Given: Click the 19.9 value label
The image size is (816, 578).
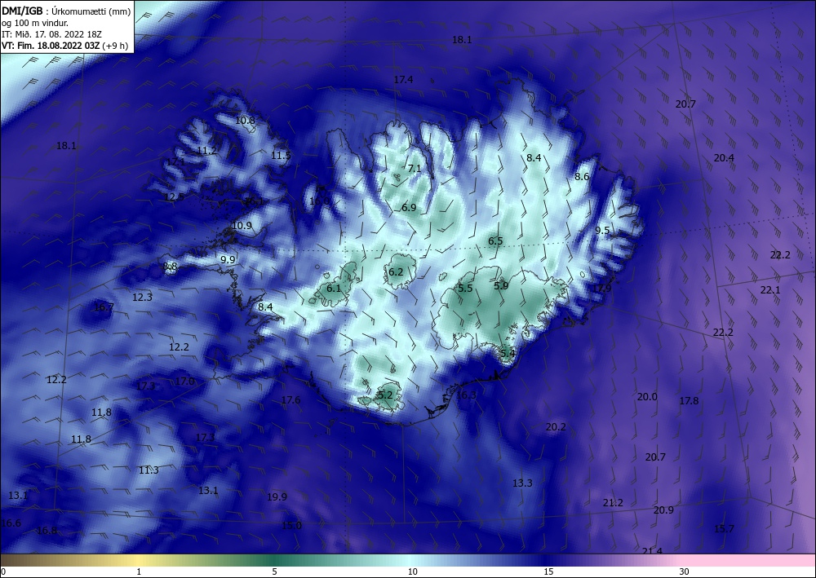Looking at the screenshot, I should (277, 496).
